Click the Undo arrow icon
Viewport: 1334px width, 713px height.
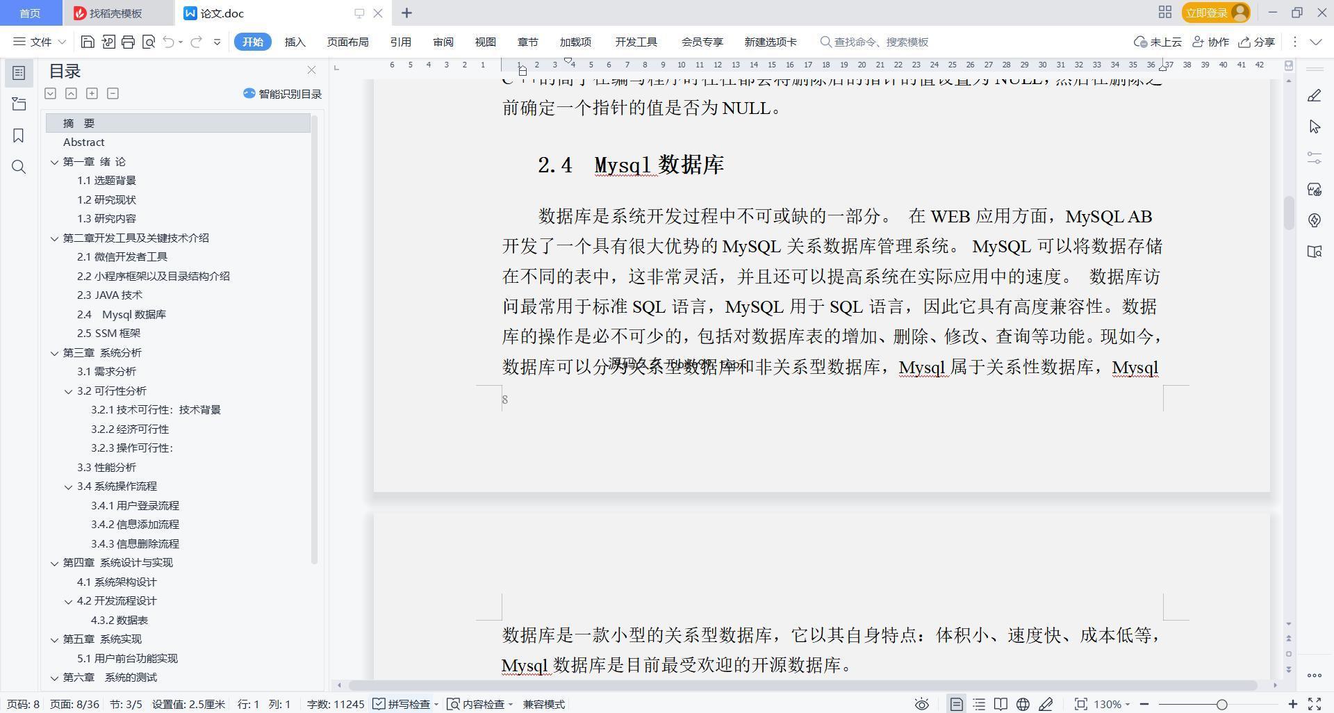click(168, 42)
